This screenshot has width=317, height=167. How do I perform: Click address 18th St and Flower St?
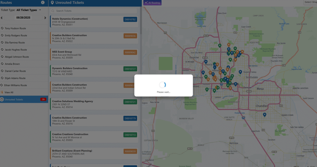pos(63,121)
